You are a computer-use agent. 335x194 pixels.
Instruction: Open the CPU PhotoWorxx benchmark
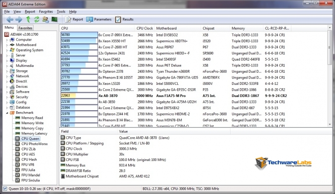click(x=34, y=144)
